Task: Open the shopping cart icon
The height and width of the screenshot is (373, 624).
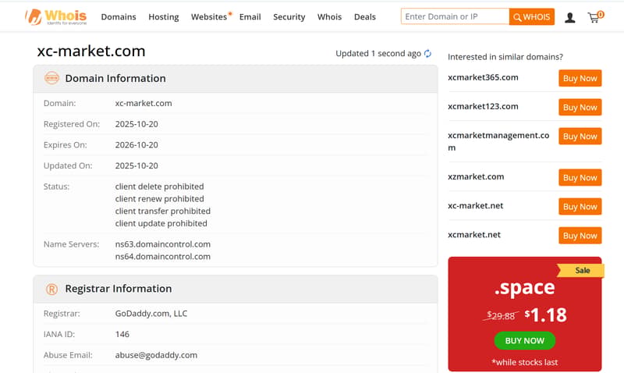Action: [x=595, y=17]
